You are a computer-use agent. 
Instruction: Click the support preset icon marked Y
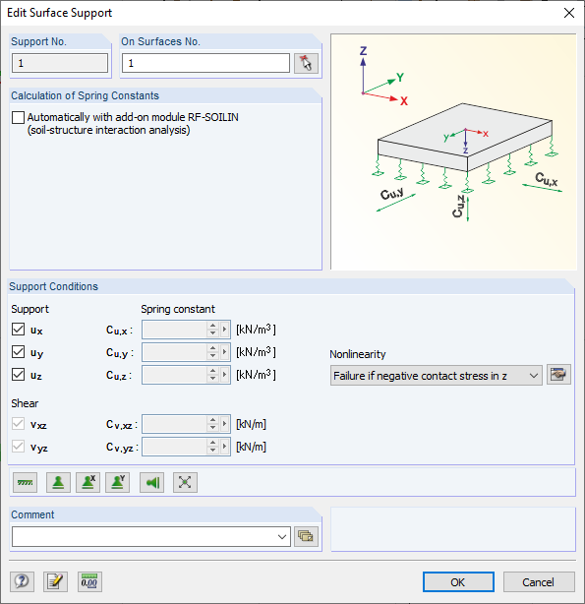tap(117, 482)
